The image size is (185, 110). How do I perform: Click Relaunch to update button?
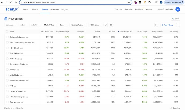pos(174,2)
